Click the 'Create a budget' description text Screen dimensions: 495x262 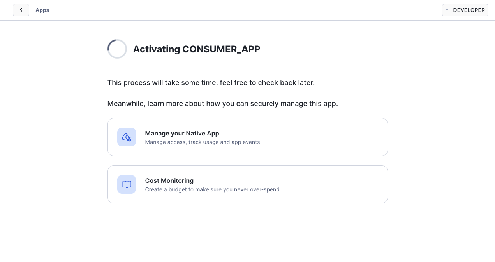[x=212, y=189]
